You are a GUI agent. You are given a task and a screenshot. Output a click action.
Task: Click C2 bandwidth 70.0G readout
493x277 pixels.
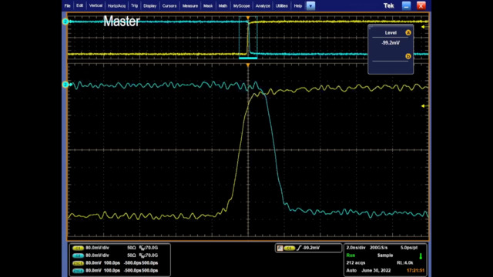point(149,255)
